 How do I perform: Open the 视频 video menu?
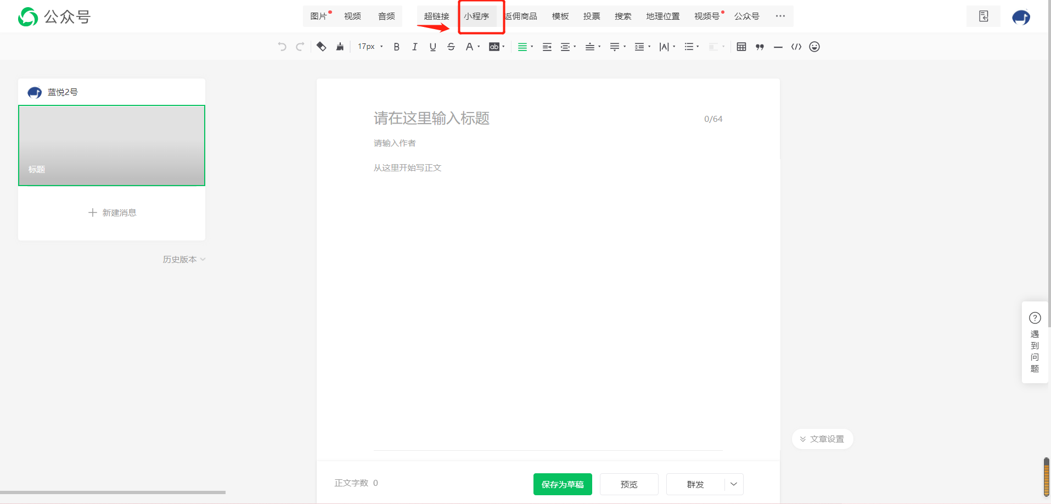point(352,16)
